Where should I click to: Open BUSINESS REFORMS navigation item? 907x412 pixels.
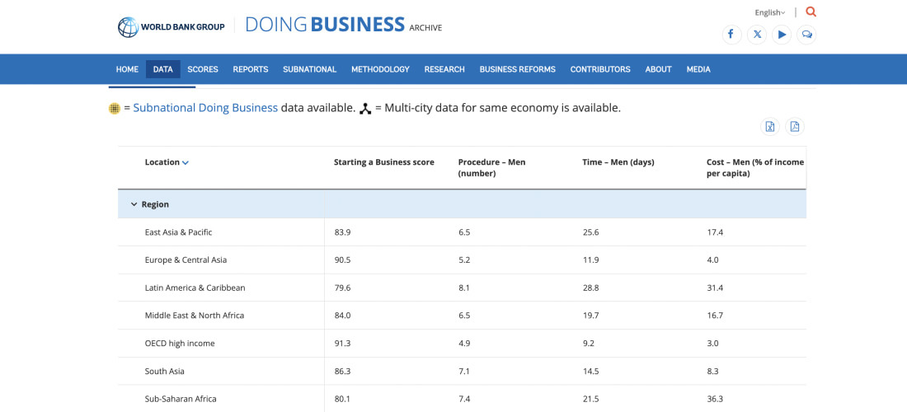(517, 69)
